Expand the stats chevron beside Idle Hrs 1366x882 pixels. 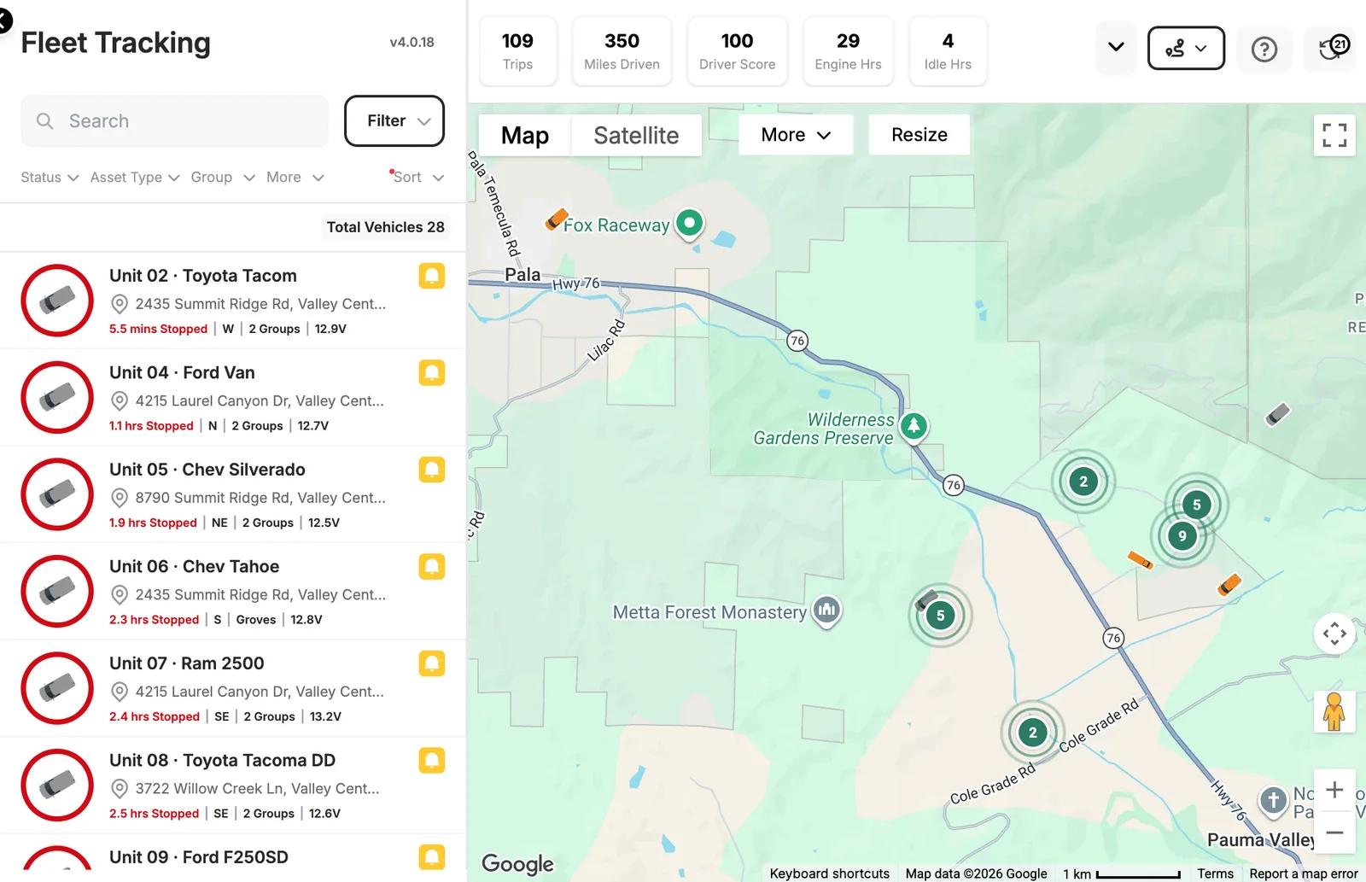point(1116,47)
